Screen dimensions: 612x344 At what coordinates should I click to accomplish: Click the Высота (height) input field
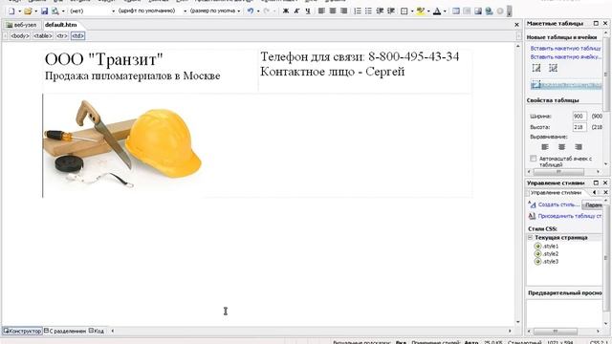coord(579,127)
